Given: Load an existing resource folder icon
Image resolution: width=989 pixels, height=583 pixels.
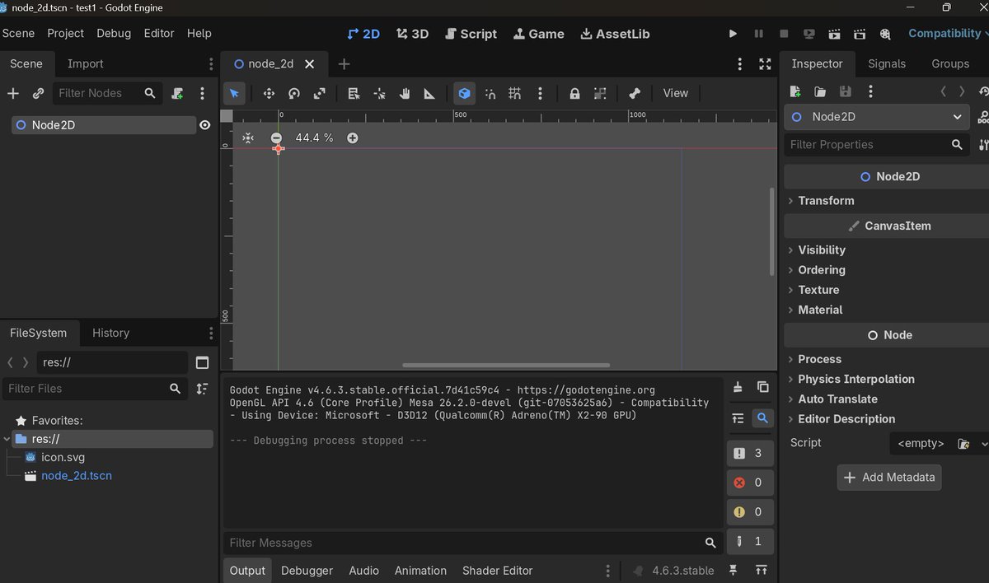Looking at the screenshot, I should coord(820,91).
